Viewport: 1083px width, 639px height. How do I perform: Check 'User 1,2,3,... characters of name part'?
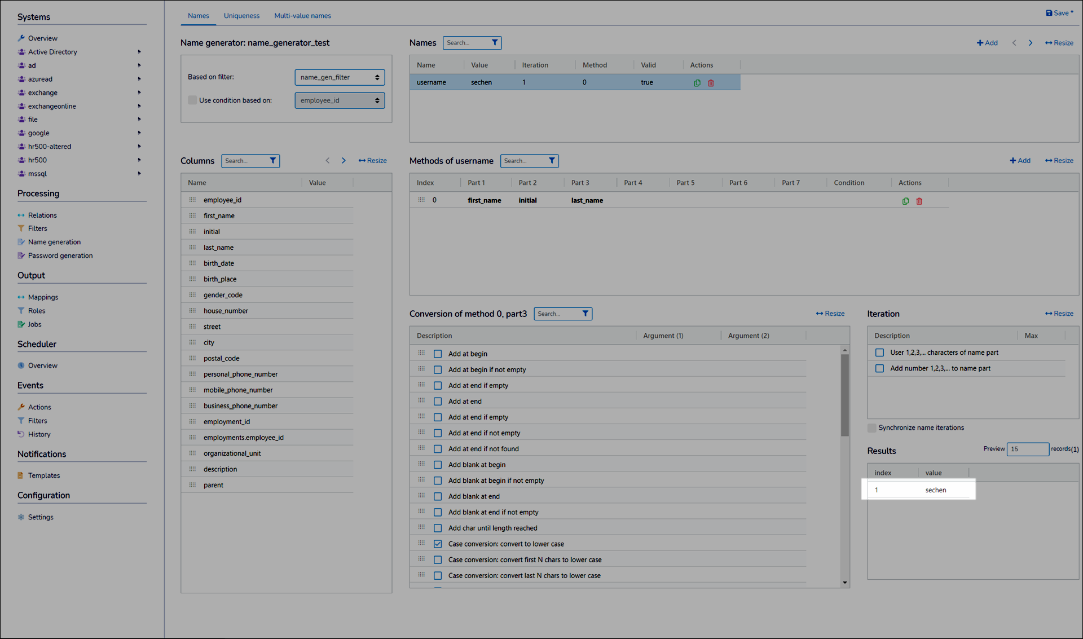(879, 352)
